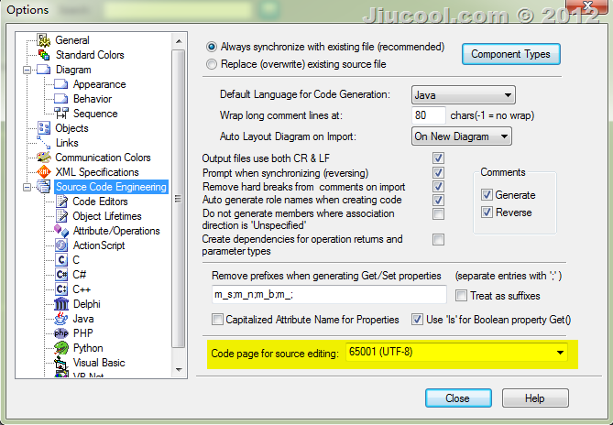The image size is (613, 425).
Task: Click the wrap long comment lines field
Action: tap(429, 116)
